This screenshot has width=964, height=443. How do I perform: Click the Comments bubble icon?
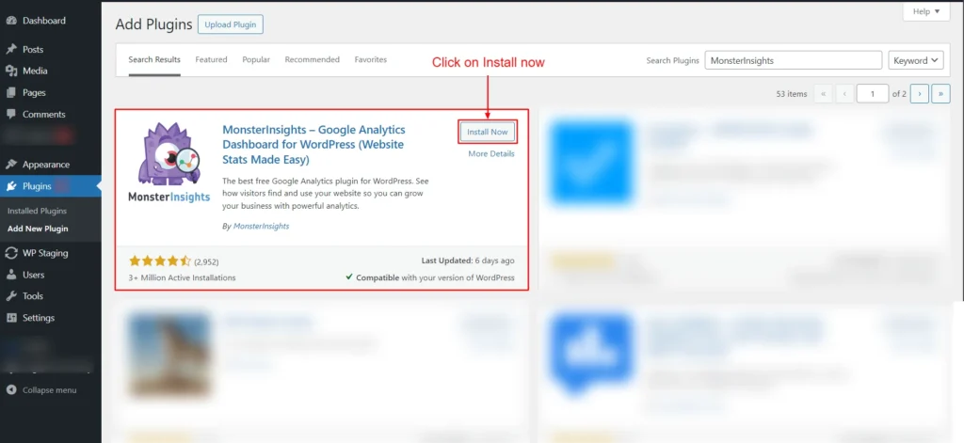pyautogui.click(x=11, y=115)
